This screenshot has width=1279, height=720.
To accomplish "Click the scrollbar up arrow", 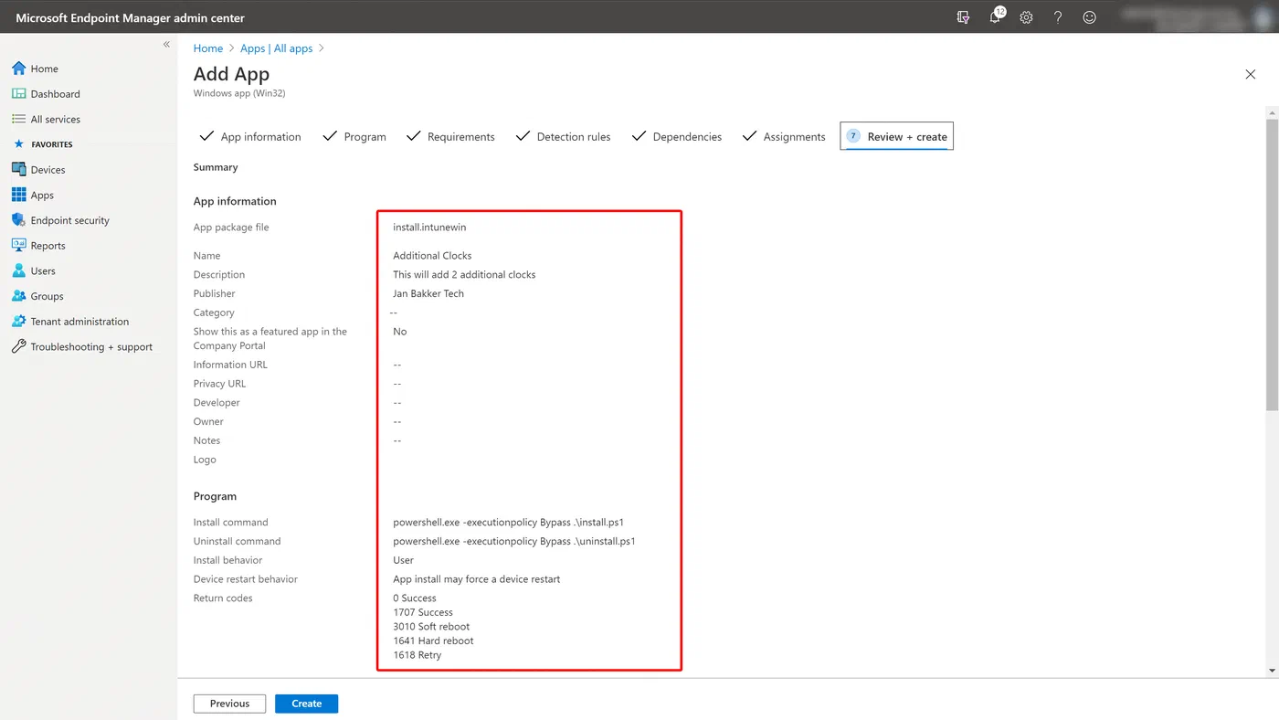I will 1272,112.
